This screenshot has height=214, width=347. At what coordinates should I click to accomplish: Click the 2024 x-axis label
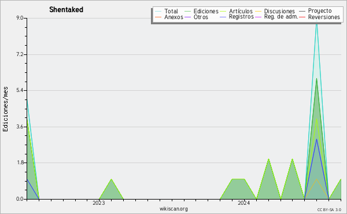tap(244, 203)
